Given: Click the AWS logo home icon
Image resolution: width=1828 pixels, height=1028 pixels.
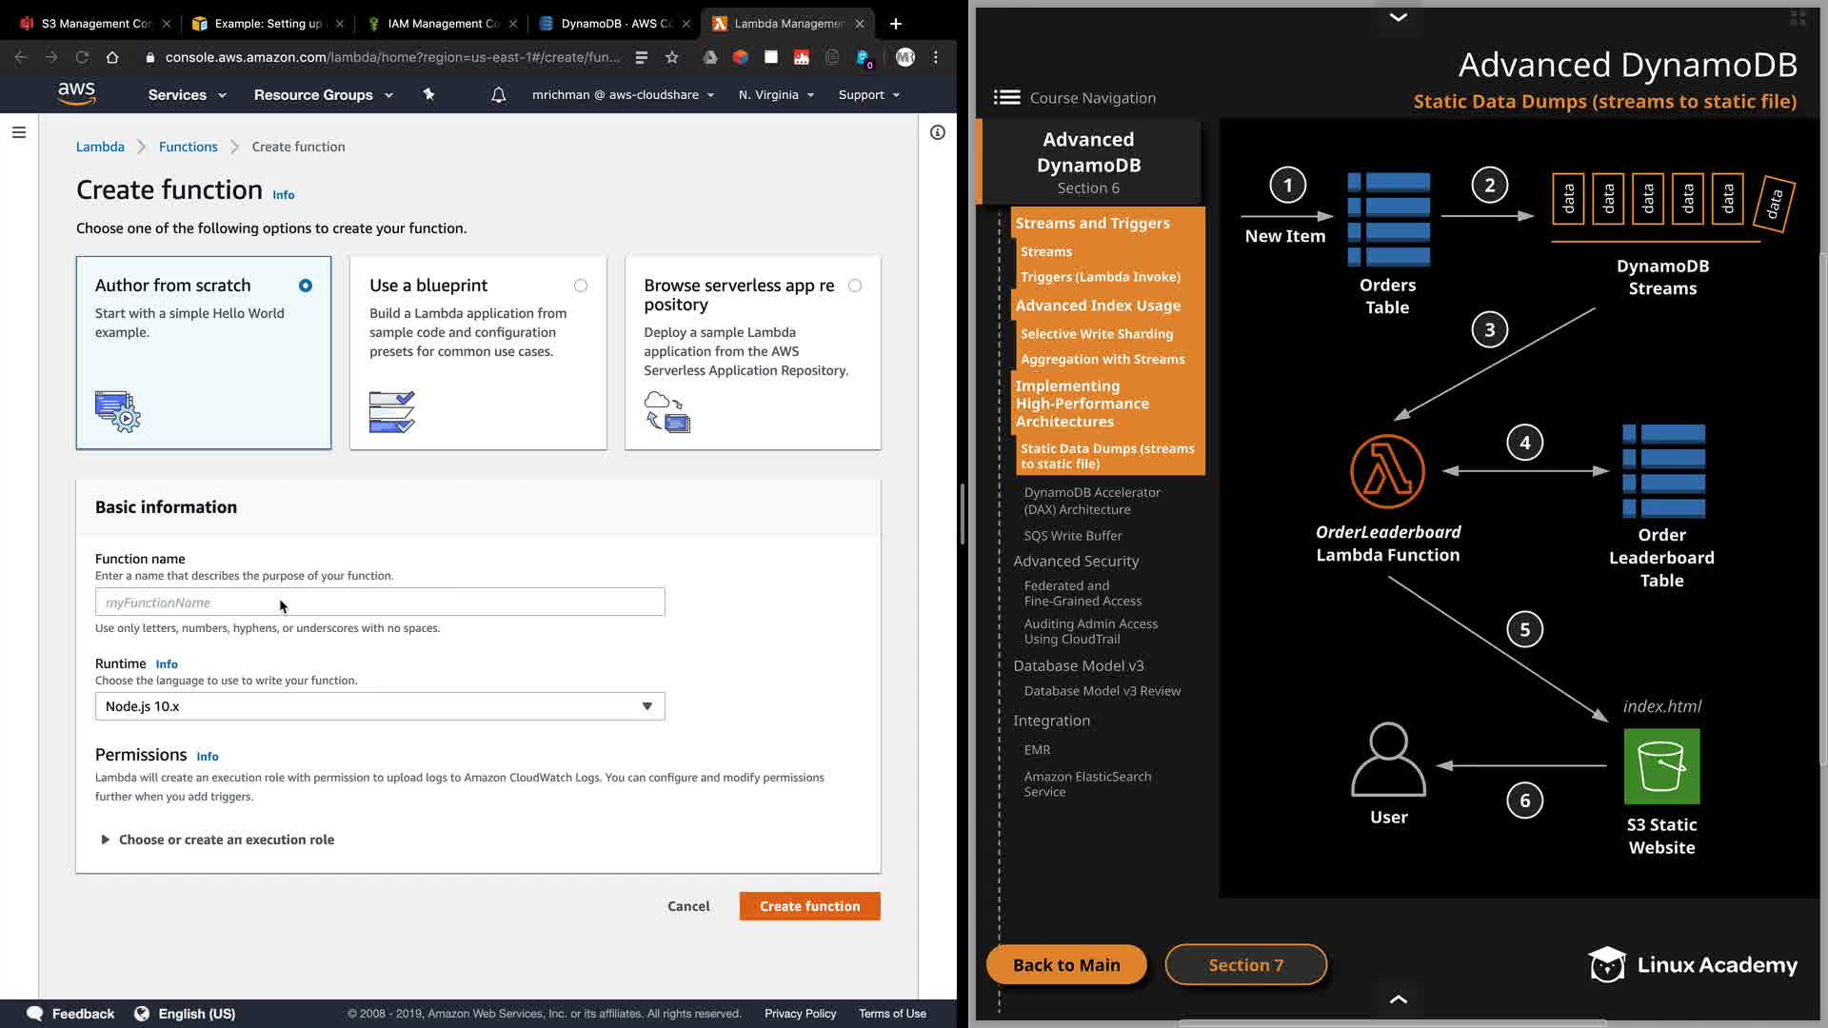Looking at the screenshot, I should tap(76, 93).
